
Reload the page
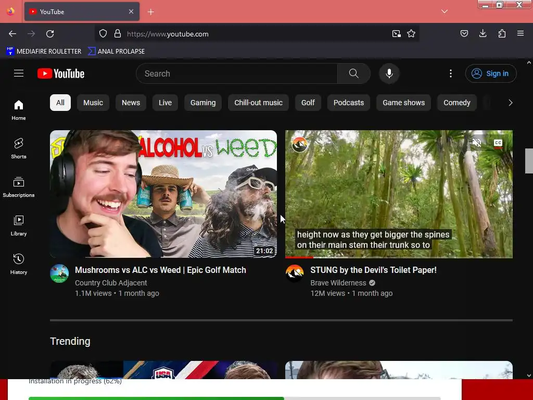[x=50, y=34]
